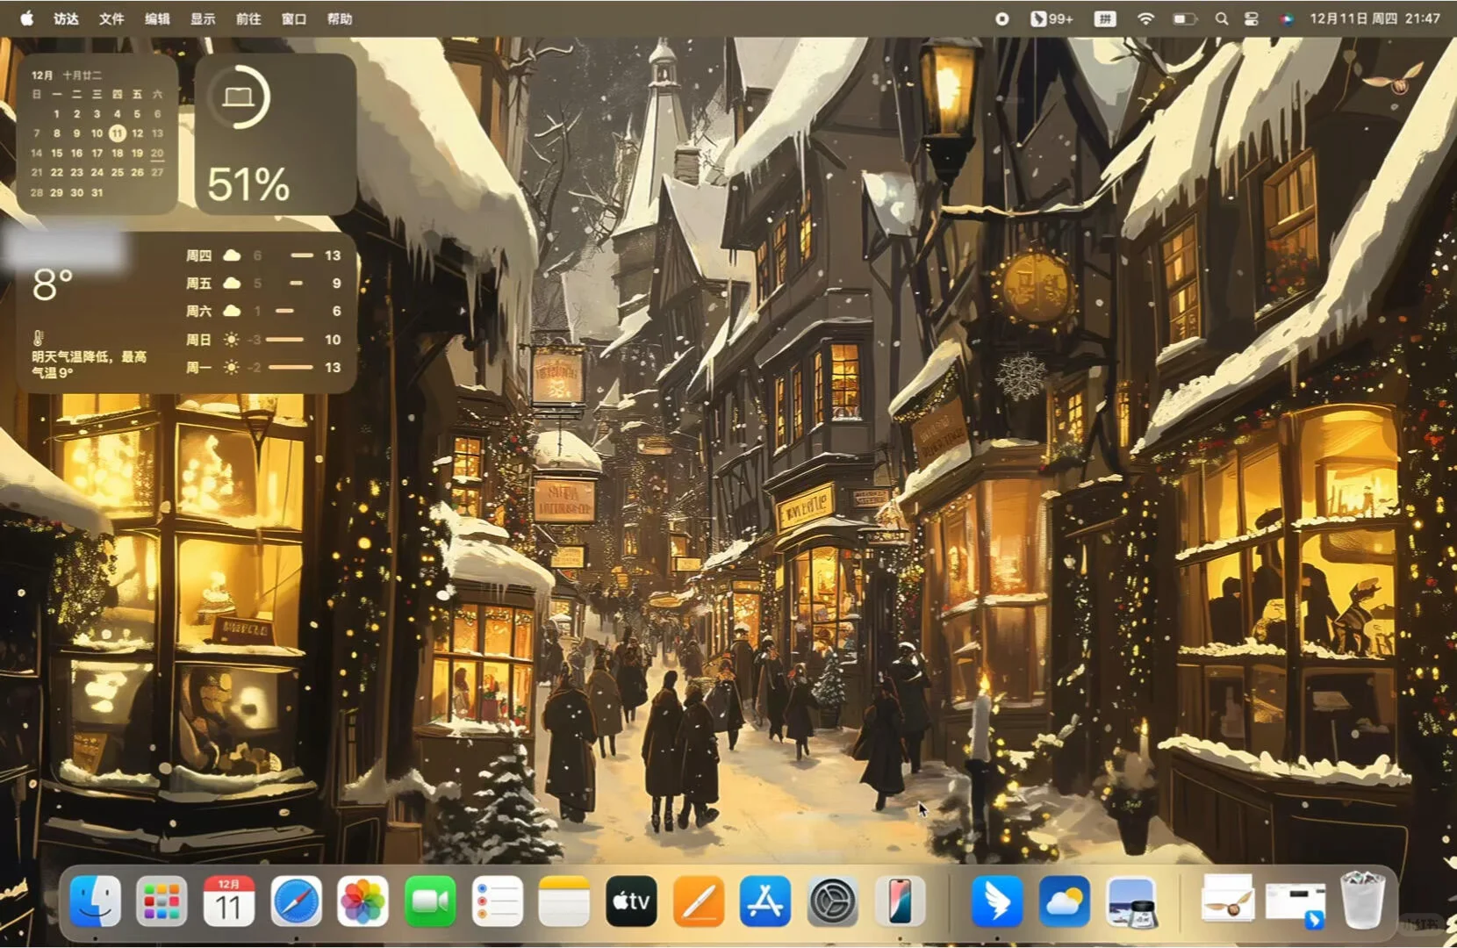The height and width of the screenshot is (948, 1457).
Task: Open the minimized window thumbnail in the Dock
Action: pyautogui.click(x=1295, y=904)
